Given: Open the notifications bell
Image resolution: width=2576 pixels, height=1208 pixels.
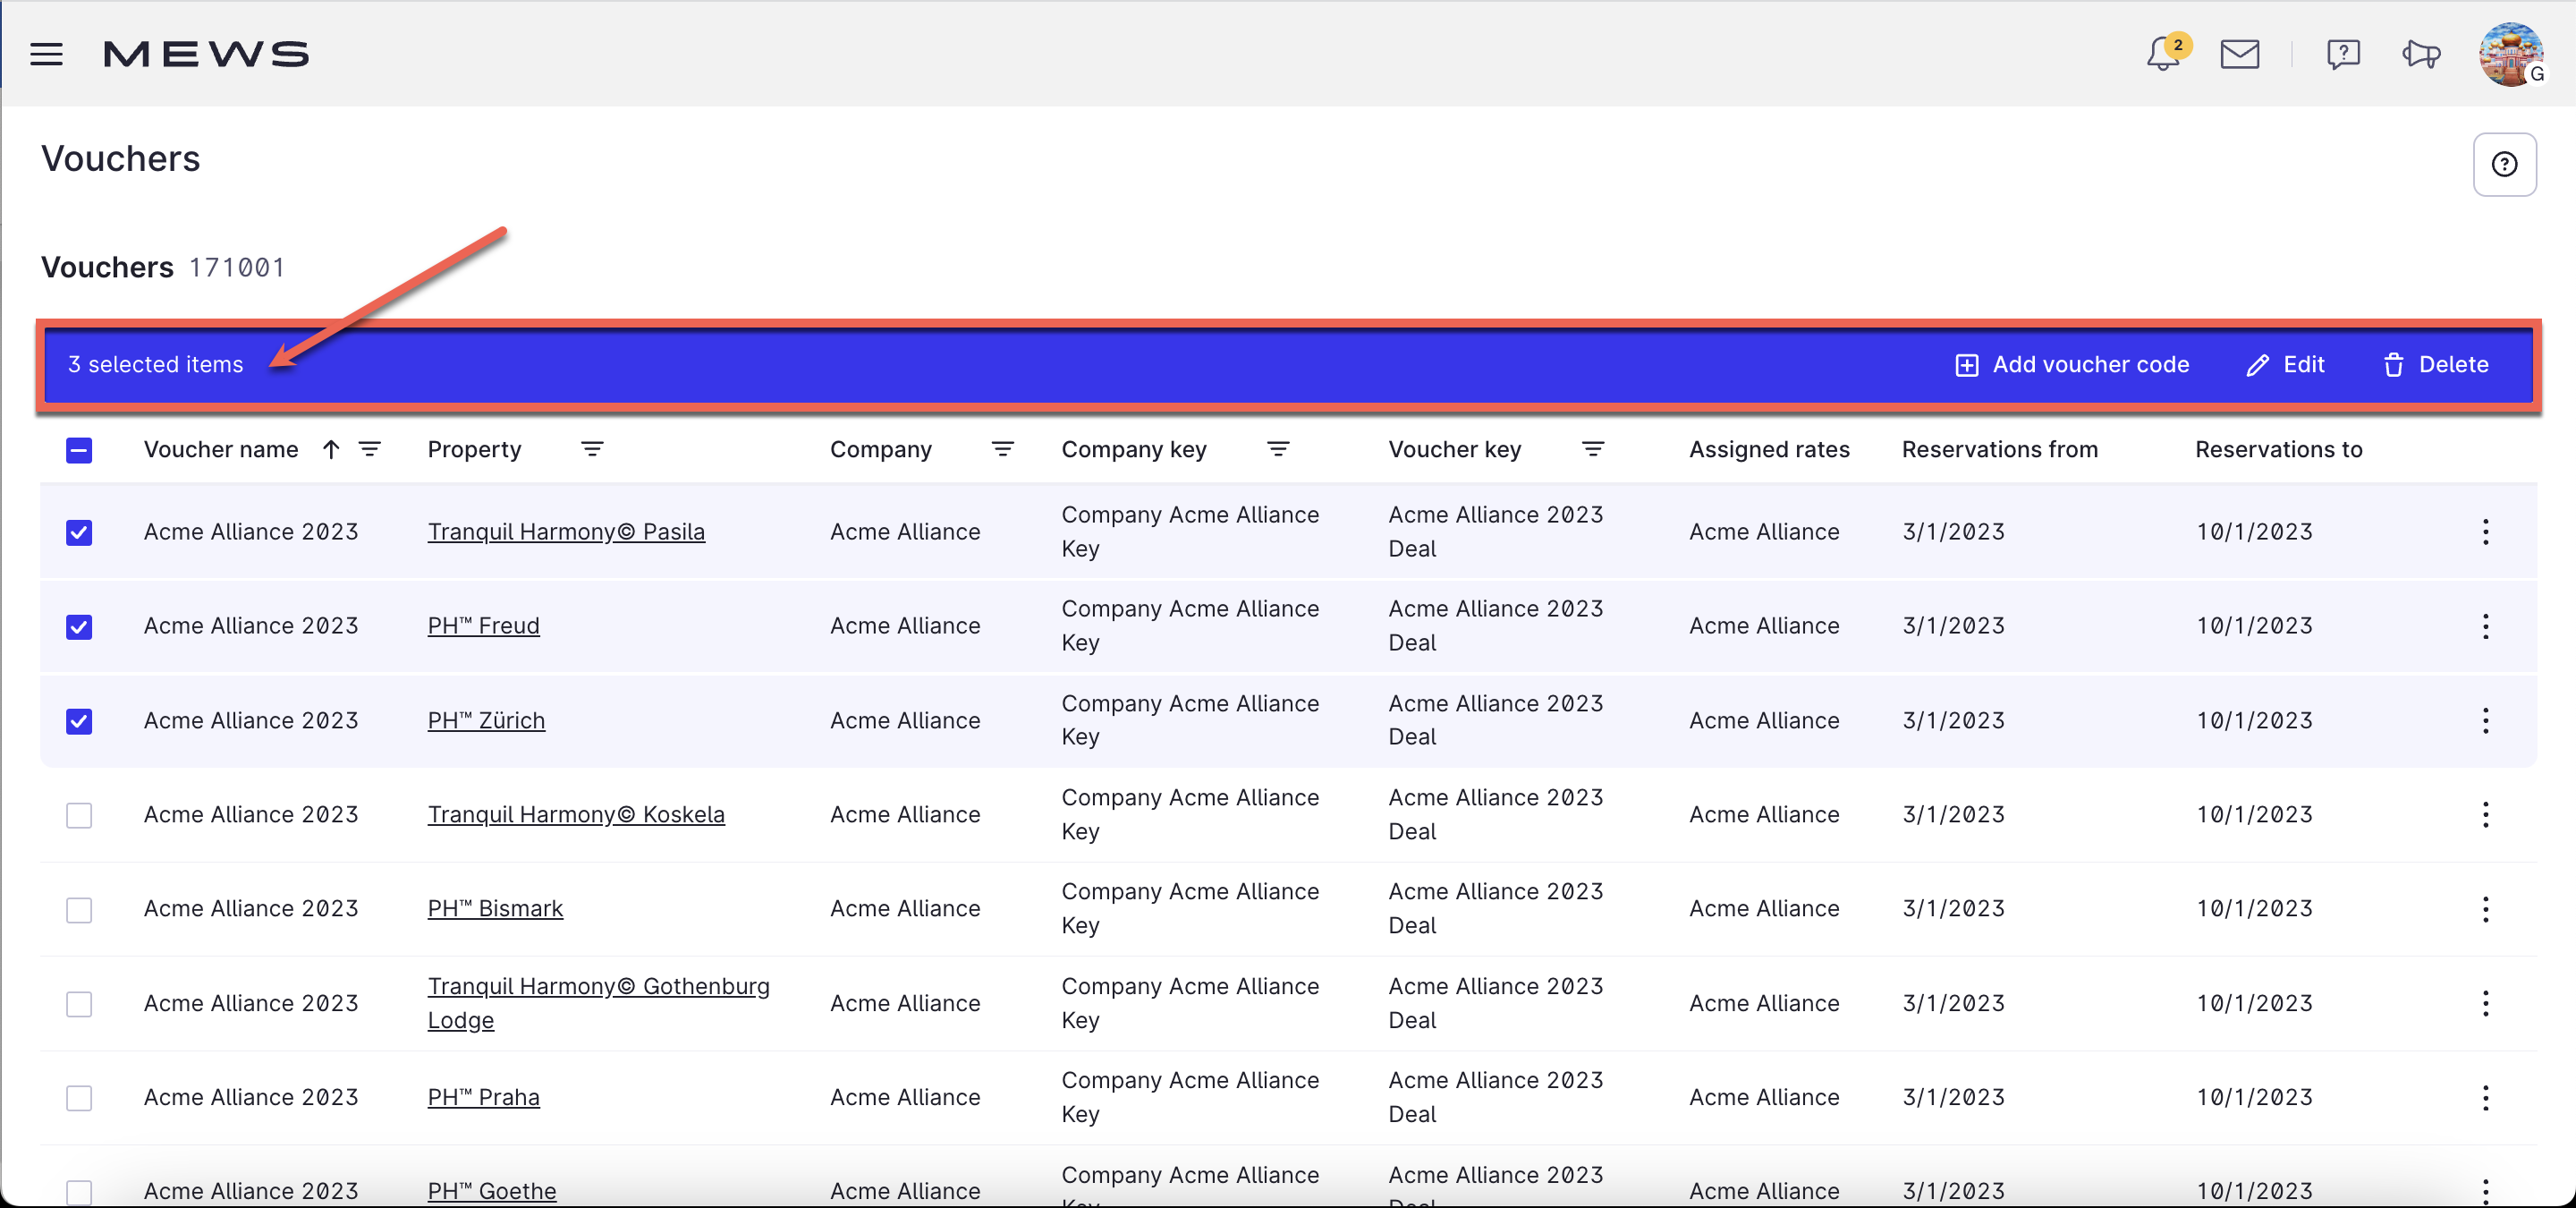Looking at the screenshot, I should click(x=2165, y=53).
